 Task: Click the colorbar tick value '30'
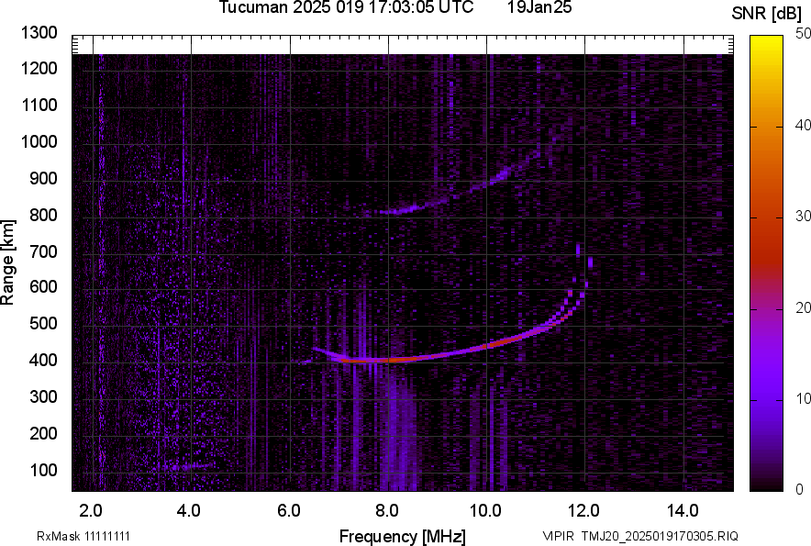coord(804,217)
